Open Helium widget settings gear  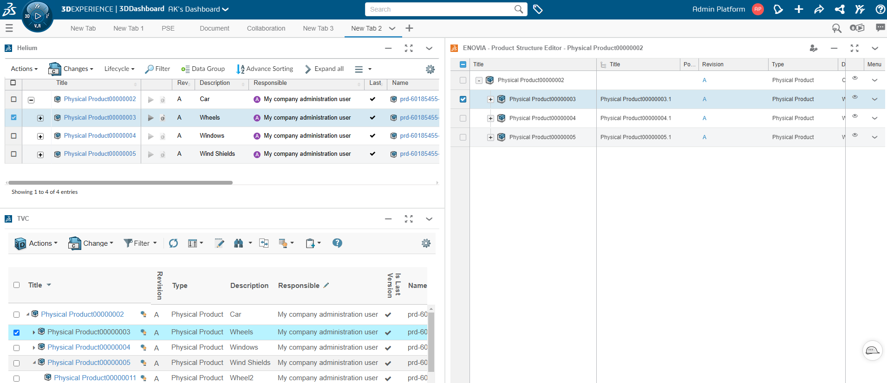[430, 69]
